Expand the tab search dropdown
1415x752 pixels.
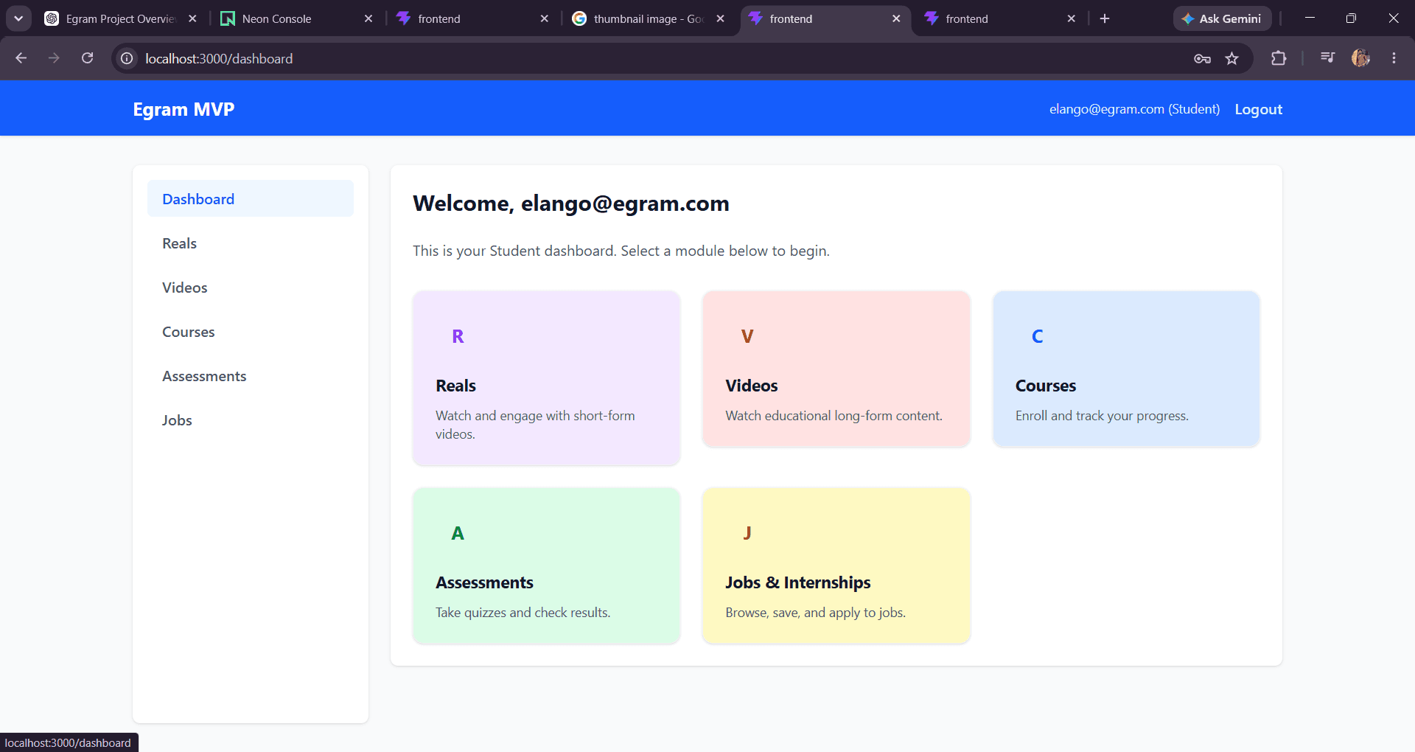pos(18,18)
